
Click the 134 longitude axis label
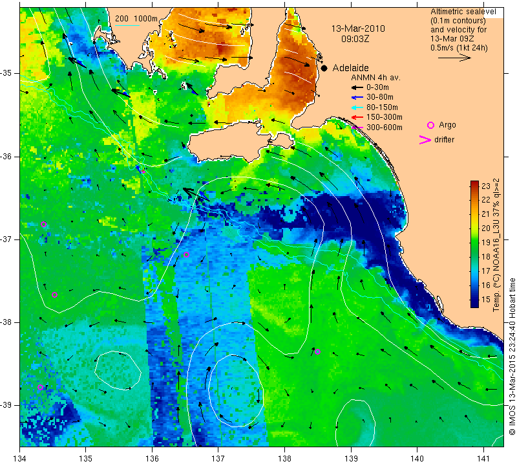[x=20, y=459]
